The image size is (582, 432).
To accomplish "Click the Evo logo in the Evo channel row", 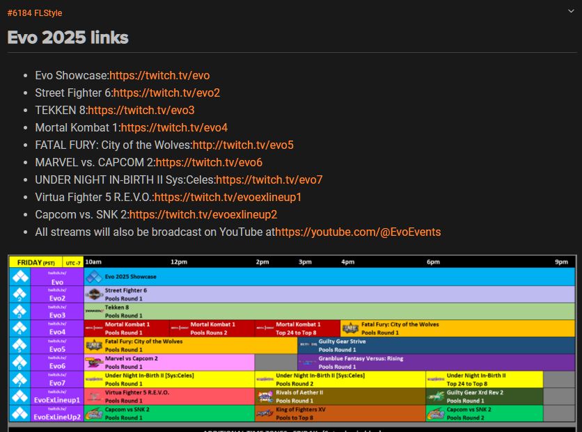I will coord(20,277).
